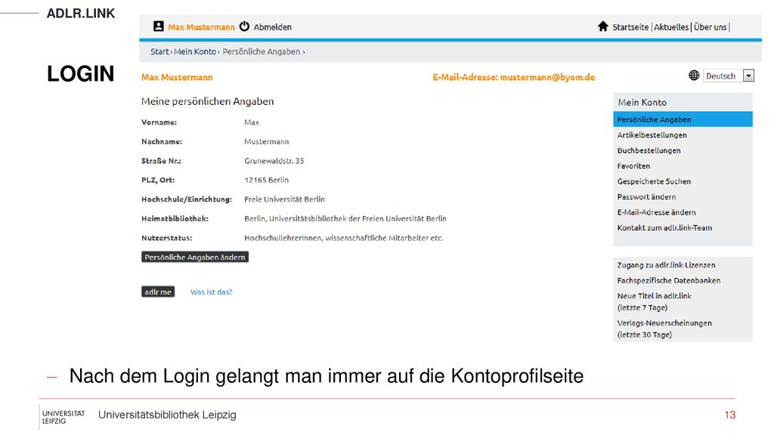Go to Startseite
Image resolution: width=774 pixels, height=435 pixels.
pos(630,27)
